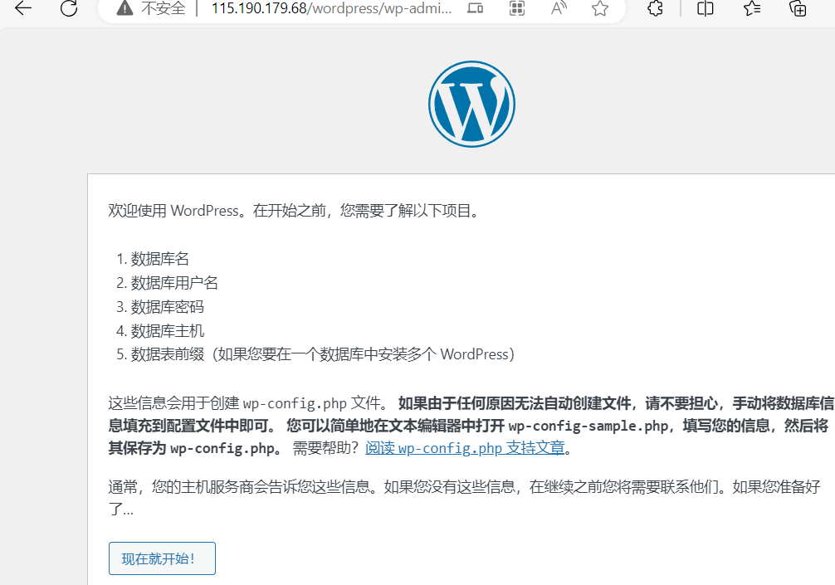Click the 数据库名 list item

pos(160,259)
